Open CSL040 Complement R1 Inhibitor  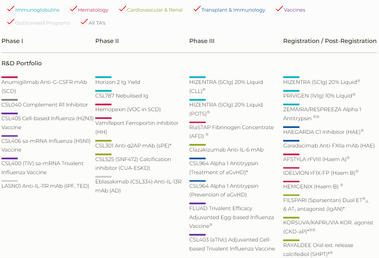coord(44,105)
